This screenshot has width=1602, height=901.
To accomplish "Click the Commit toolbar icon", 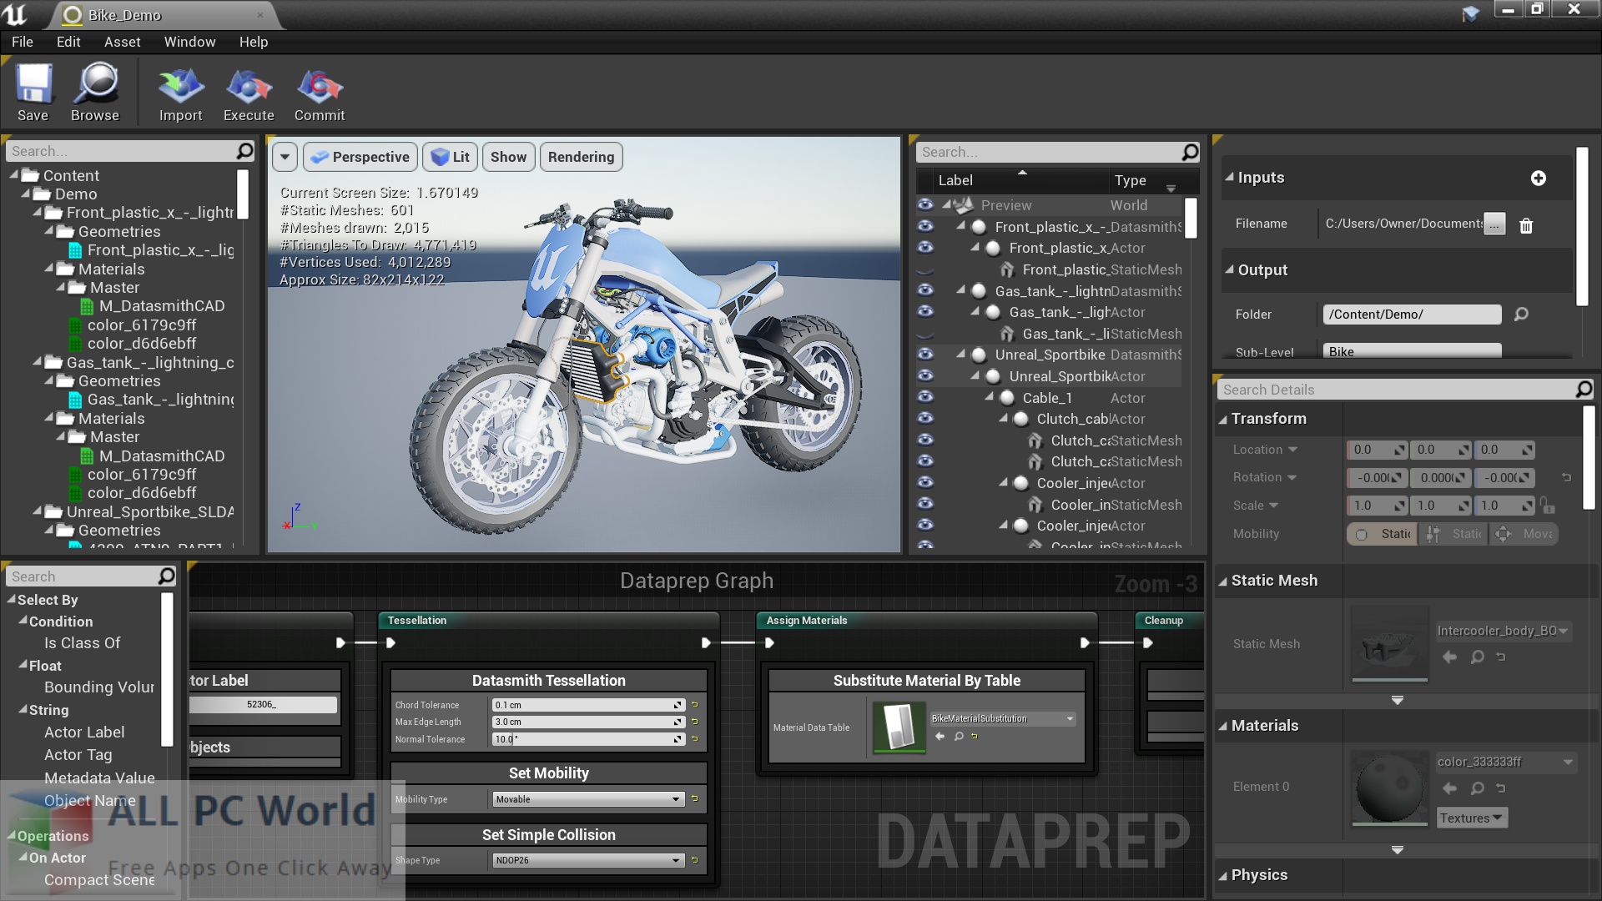I will (x=319, y=93).
